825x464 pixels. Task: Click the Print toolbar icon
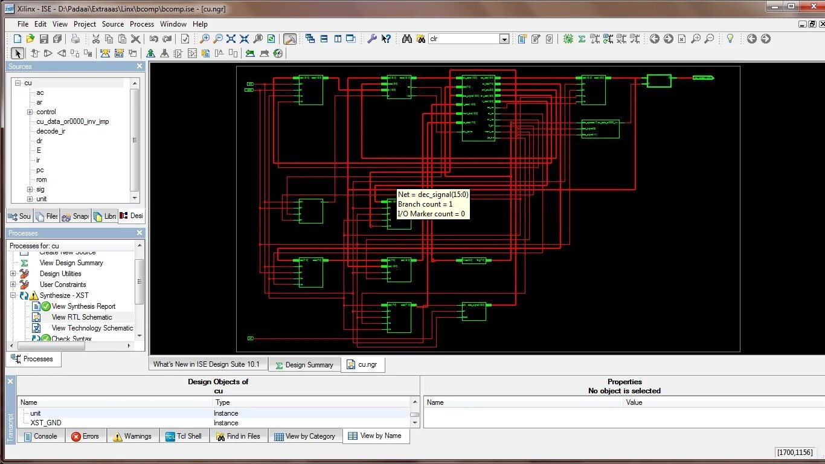[75, 39]
